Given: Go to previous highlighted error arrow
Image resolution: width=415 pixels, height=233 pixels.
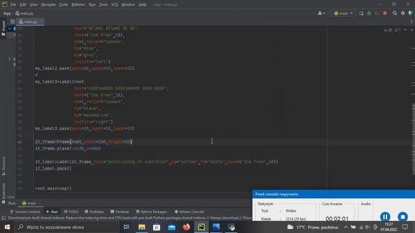Looking at the screenshot, I should pyautogui.click(x=405, y=30).
